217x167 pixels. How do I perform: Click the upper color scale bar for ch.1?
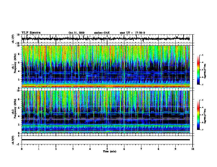(x=198, y=70)
